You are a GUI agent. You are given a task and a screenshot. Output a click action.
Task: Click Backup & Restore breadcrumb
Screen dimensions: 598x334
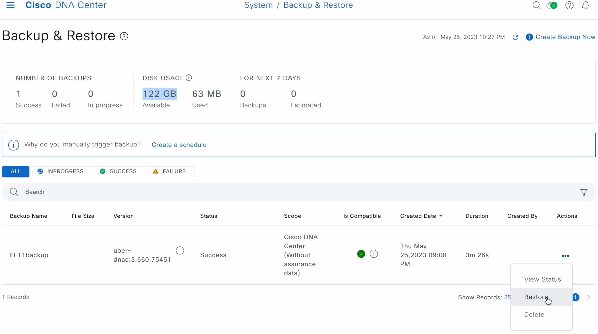tap(318, 5)
